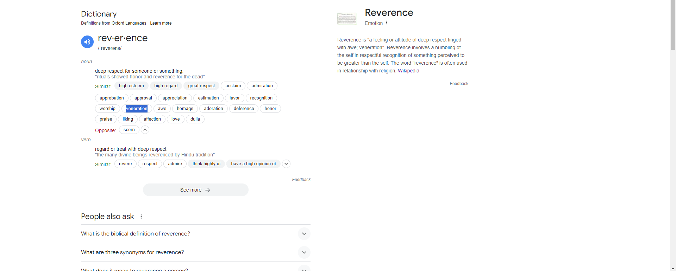Click the See more button
The width and height of the screenshot is (676, 271).
(x=195, y=190)
